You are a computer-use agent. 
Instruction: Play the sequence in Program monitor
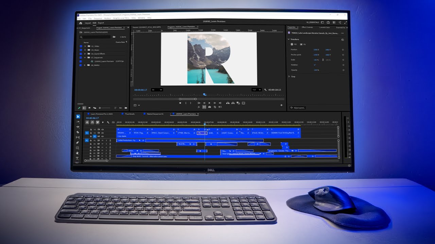coord(209,103)
